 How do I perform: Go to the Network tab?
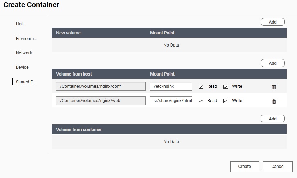click(x=24, y=53)
